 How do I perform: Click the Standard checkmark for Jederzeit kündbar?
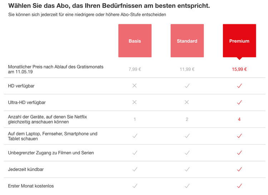[x=187, y=169]
